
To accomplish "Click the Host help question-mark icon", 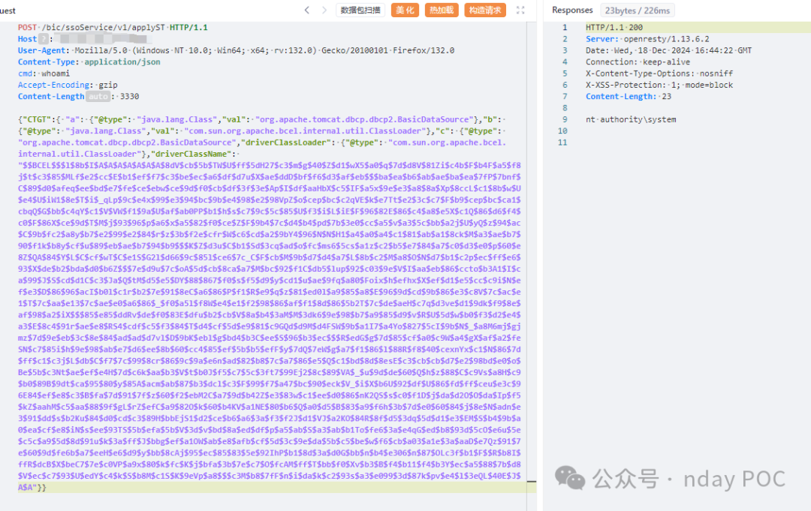I will coord(44,39).
